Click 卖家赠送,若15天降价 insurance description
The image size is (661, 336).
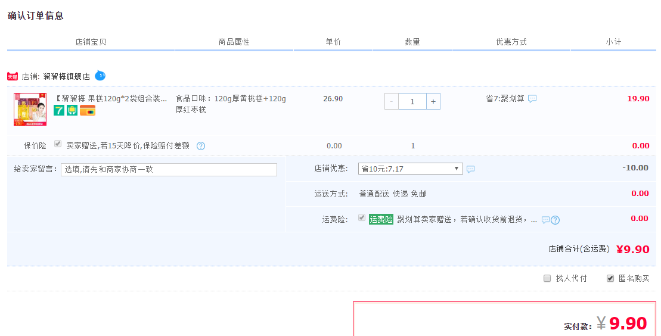click(x=128, y=146)
